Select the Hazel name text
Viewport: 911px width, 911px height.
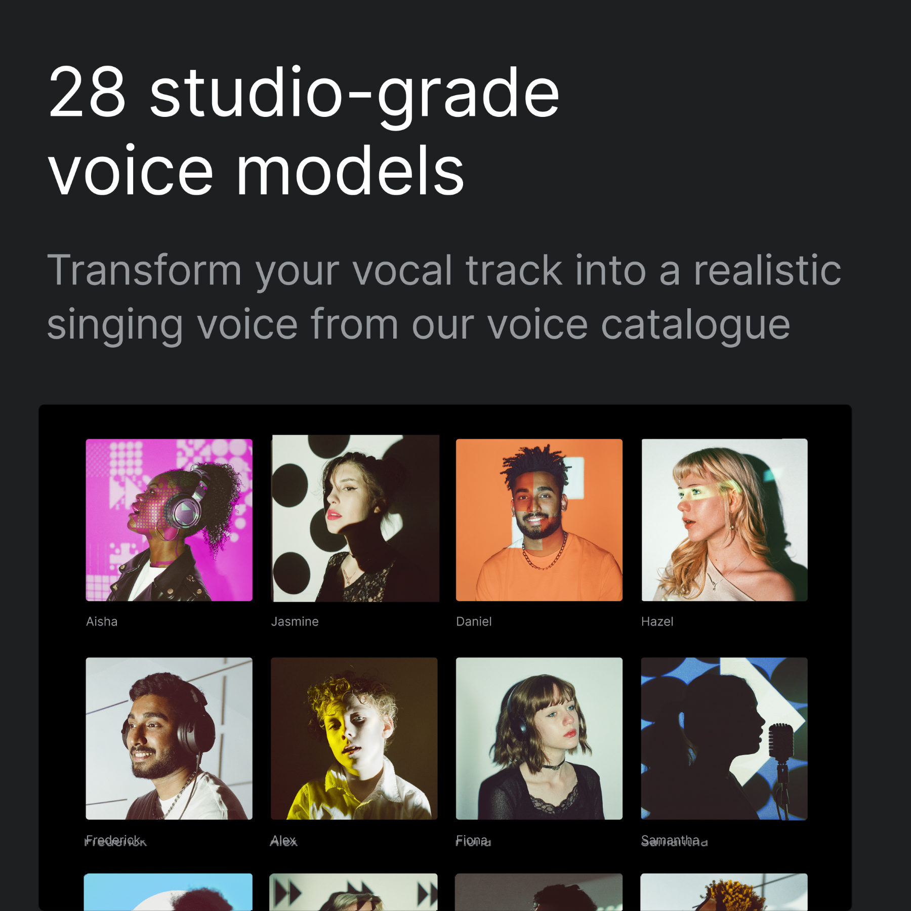pyautogui.click(x=657, y=622)
